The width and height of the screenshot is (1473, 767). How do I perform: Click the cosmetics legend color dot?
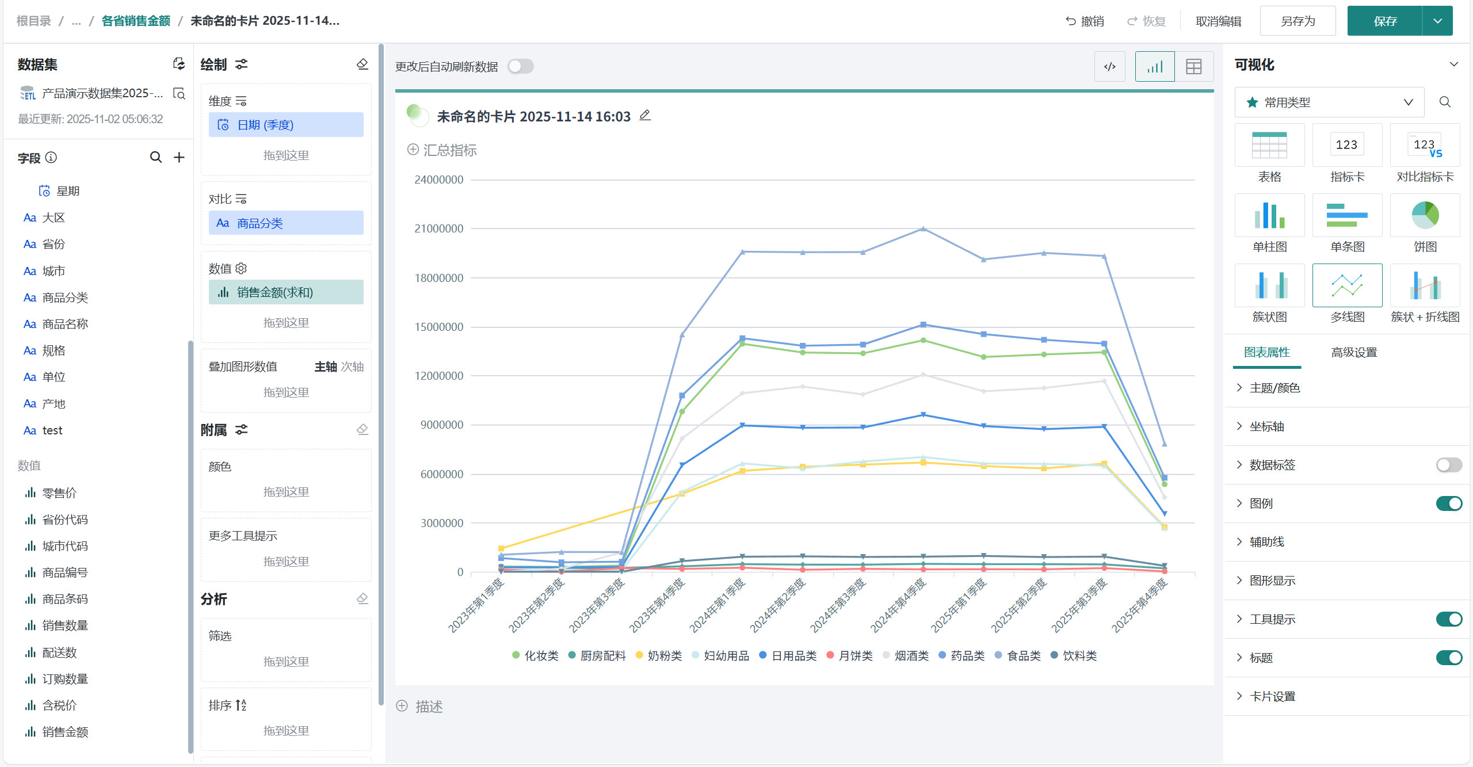[516, 655]
